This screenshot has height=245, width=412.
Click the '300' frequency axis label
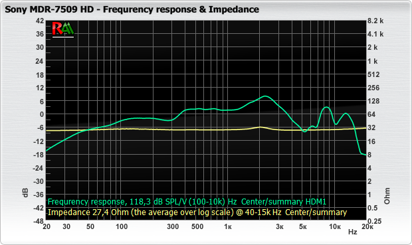tap(173, 226)
